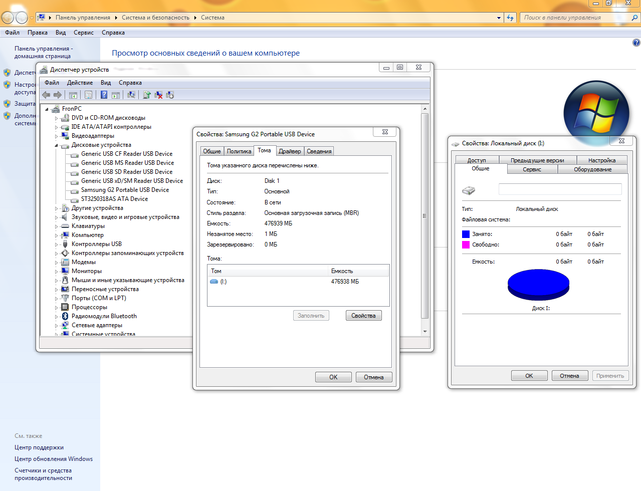Switch to the Драйвер tab
641x491 pixels.
coord(290,151)
